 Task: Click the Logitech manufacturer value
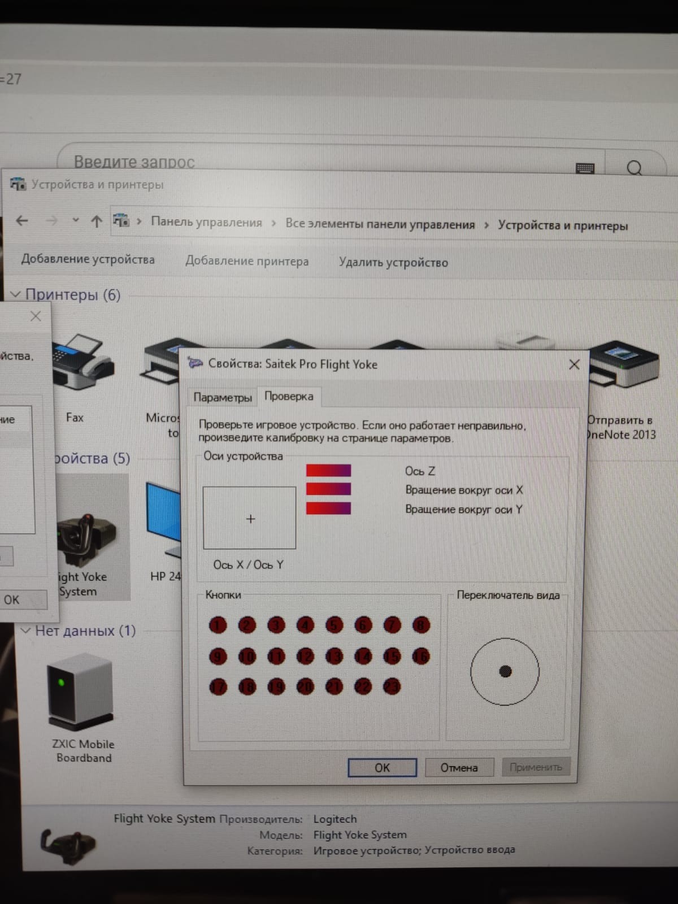click(x=335, y=819)
